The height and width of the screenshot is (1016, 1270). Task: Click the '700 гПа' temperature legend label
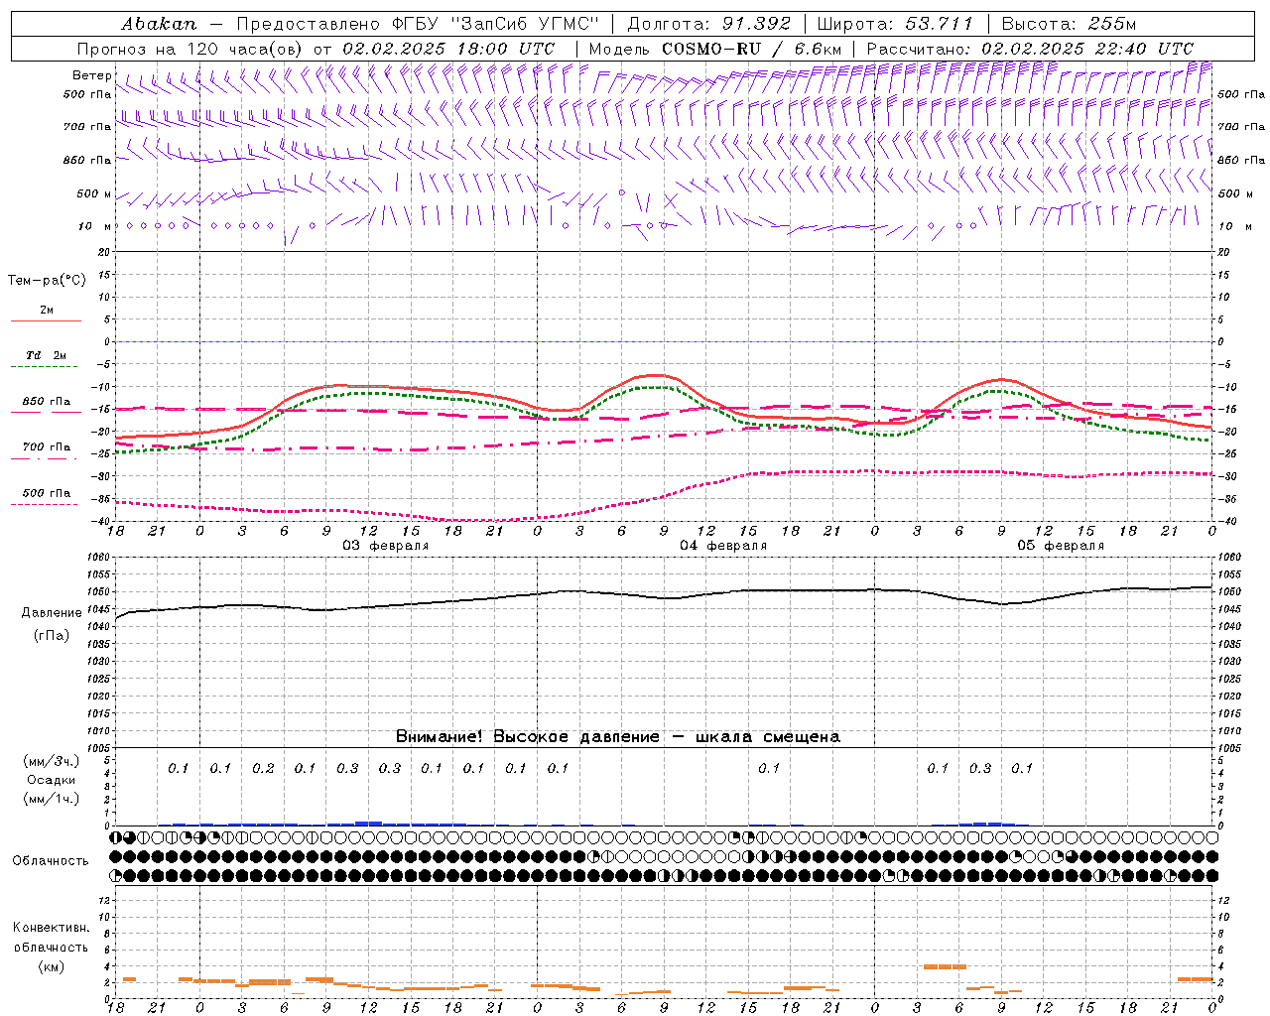click(x=47, y=447)
